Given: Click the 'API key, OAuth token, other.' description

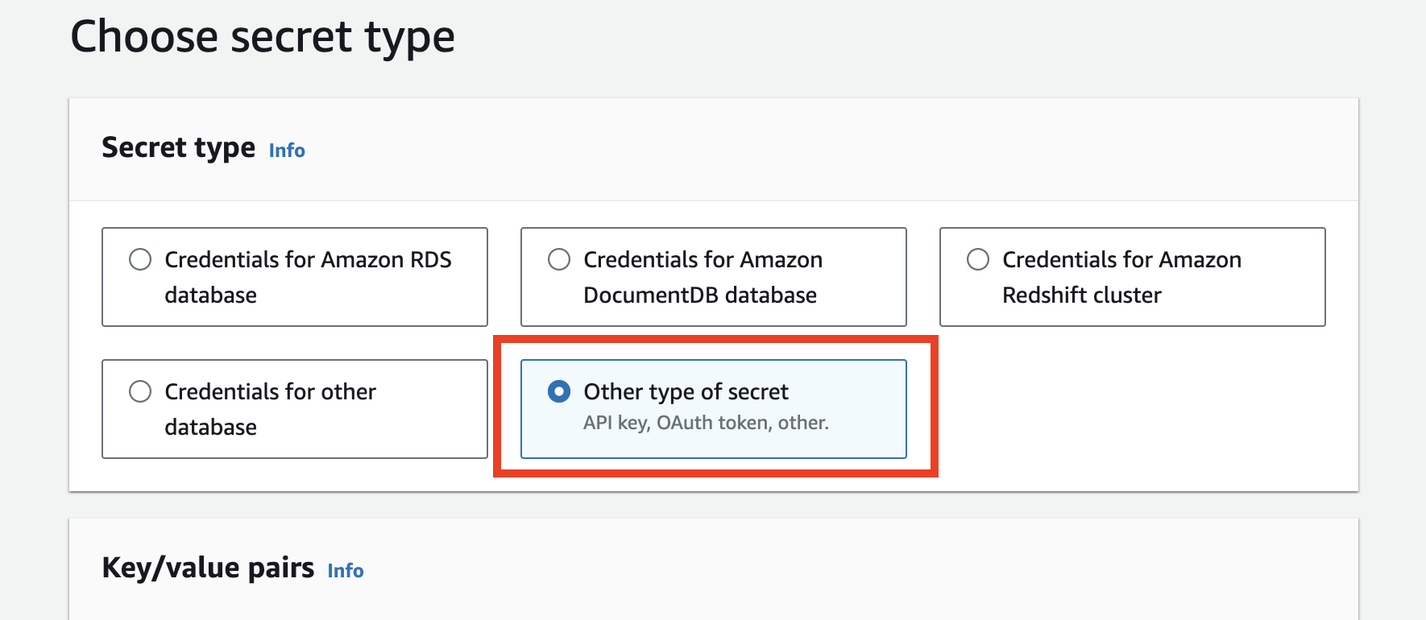Looking at the screenshot, I should pos(706,423).
